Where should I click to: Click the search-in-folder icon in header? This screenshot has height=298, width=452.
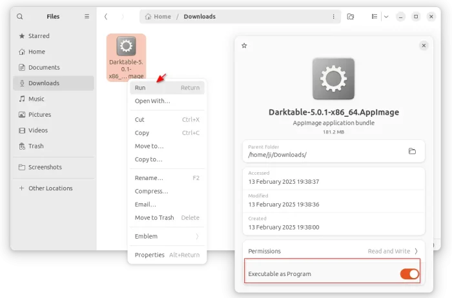click(350, 17)
